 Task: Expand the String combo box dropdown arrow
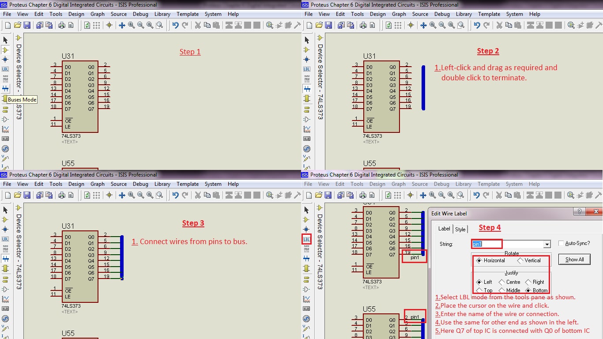click(547, 244)
